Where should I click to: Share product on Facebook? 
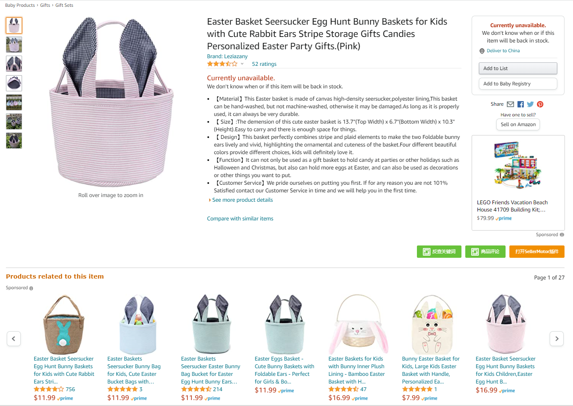point(520,104)
